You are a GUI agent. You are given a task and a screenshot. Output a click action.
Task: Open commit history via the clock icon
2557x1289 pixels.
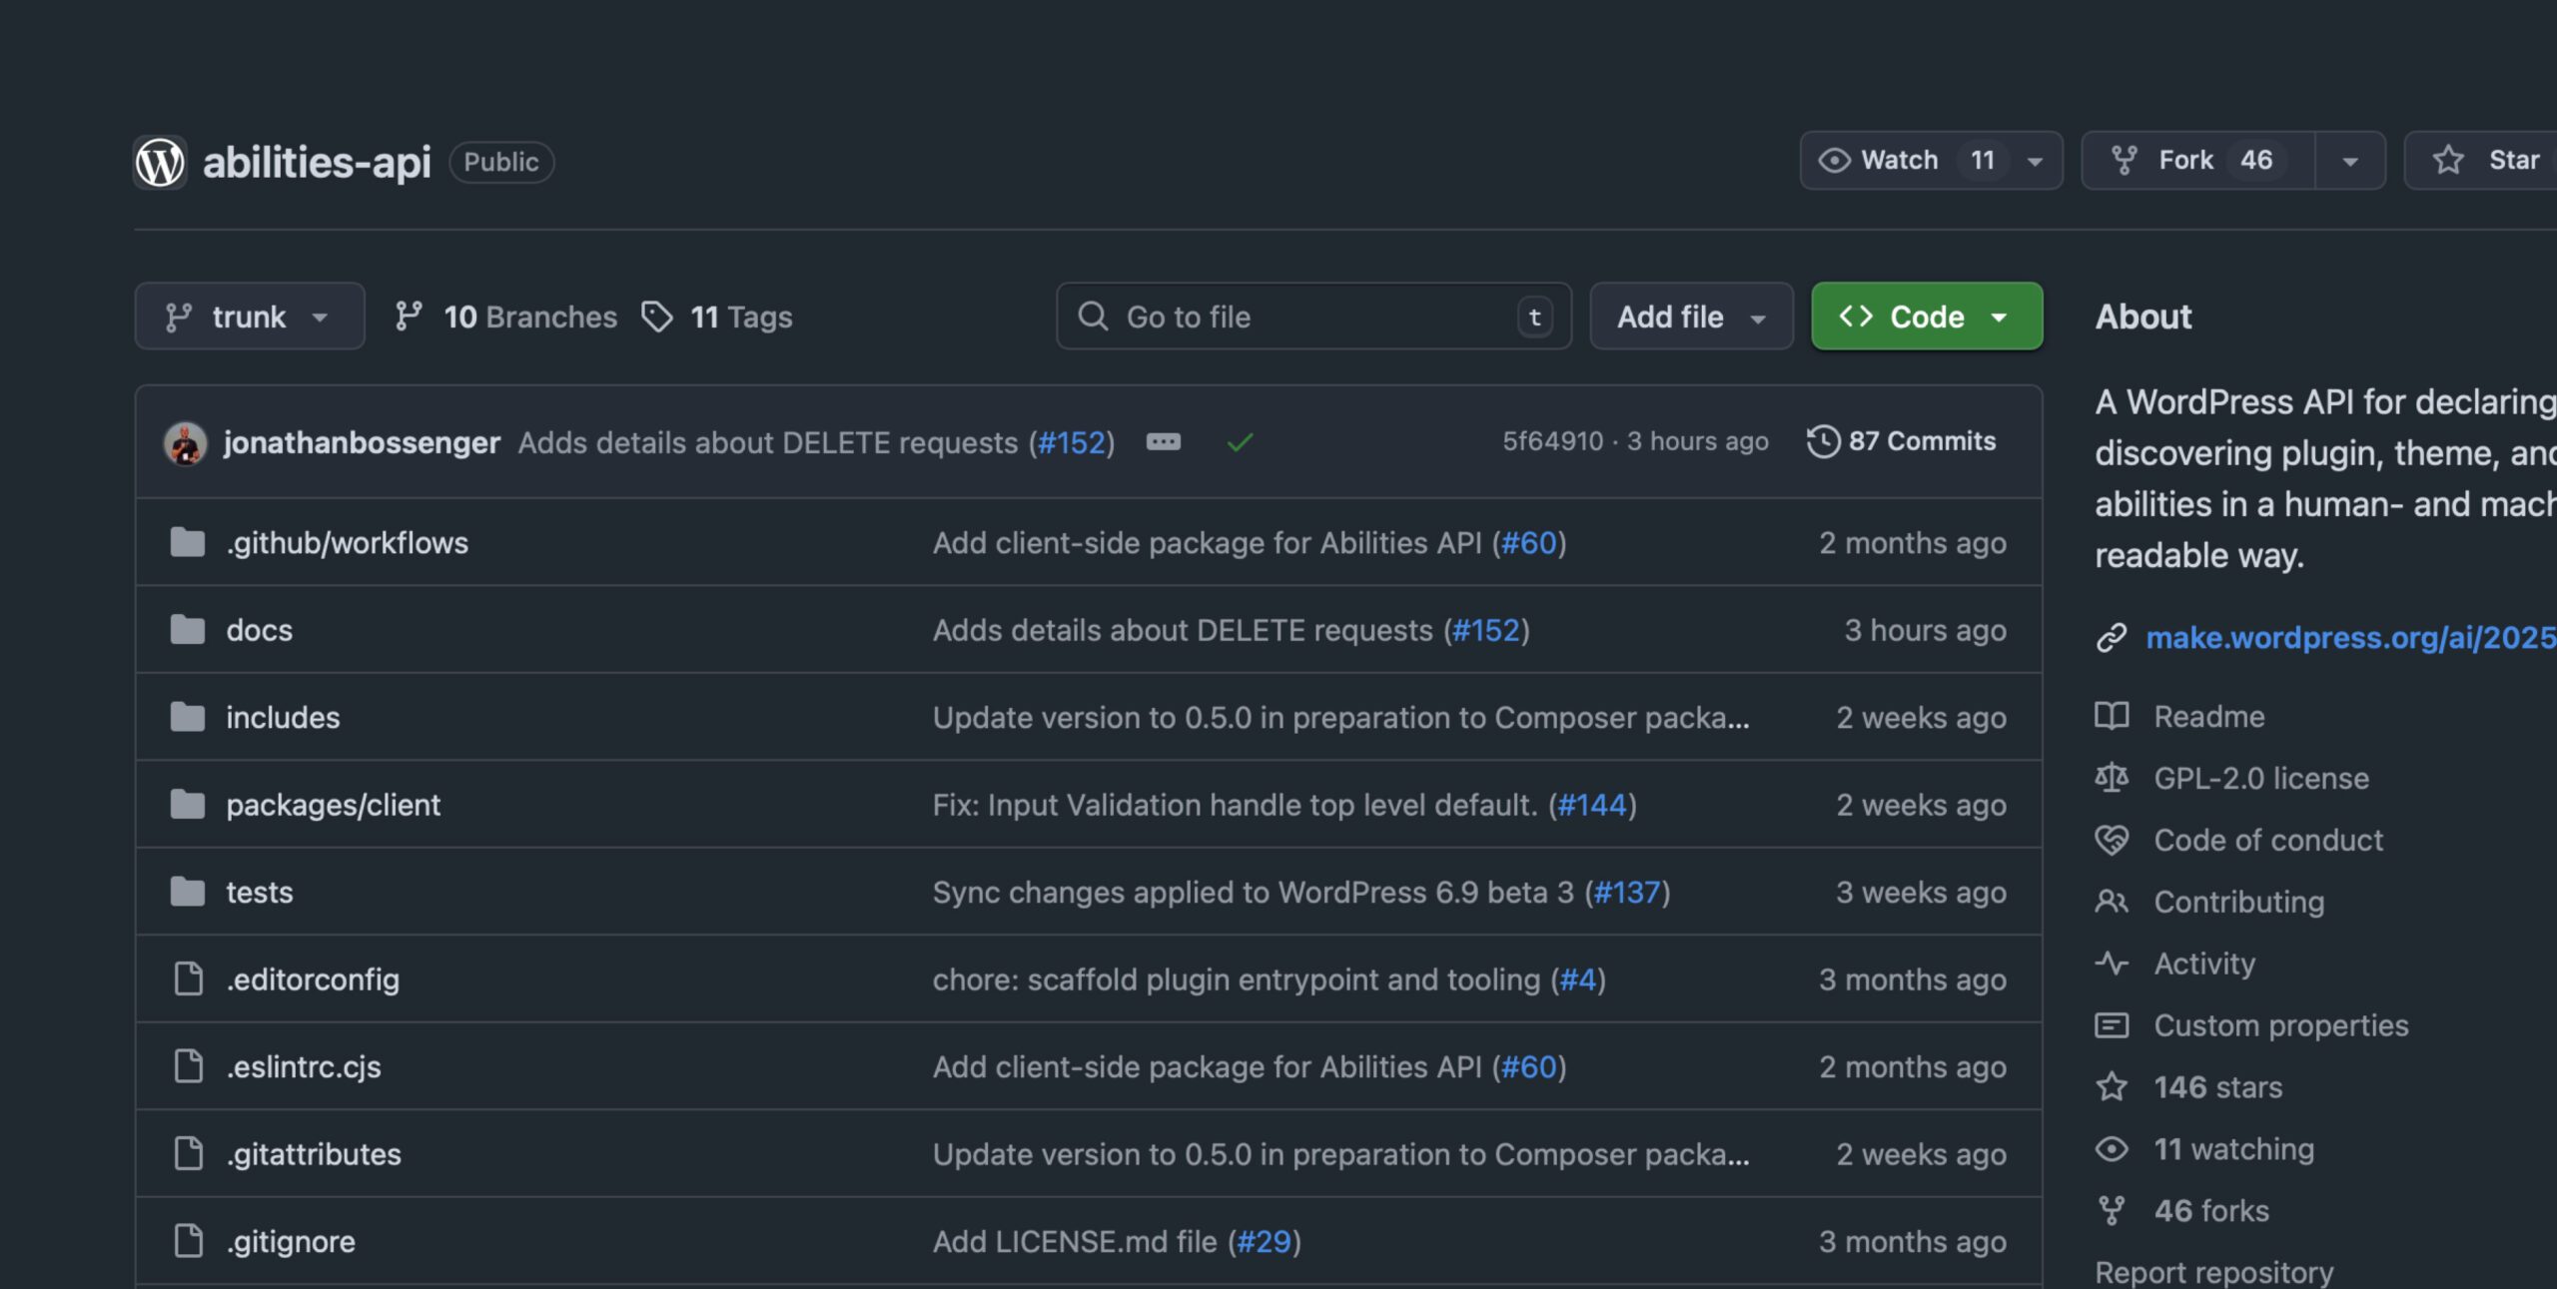click(x=1825, y=440)
